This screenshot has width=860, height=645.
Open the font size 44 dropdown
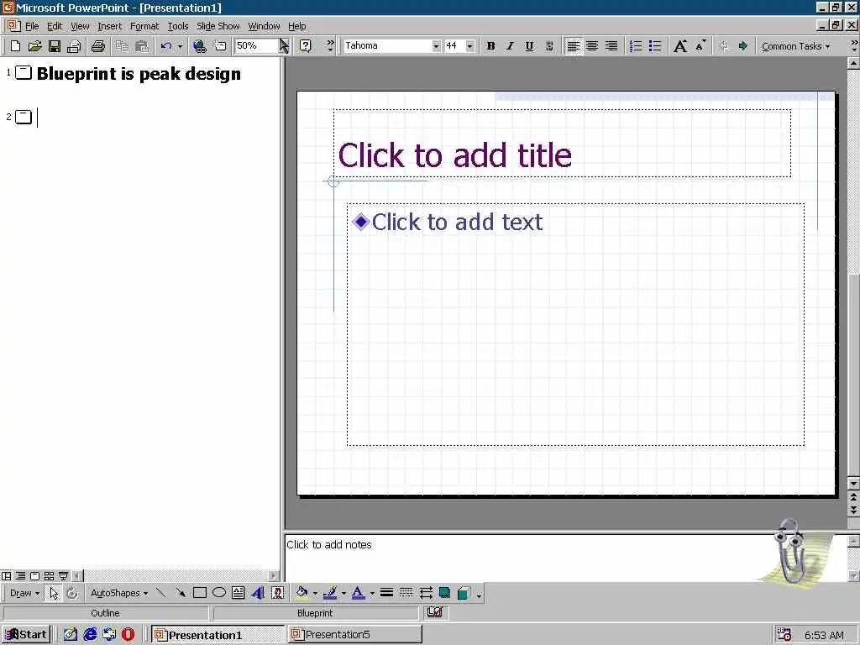click(470, 46)
